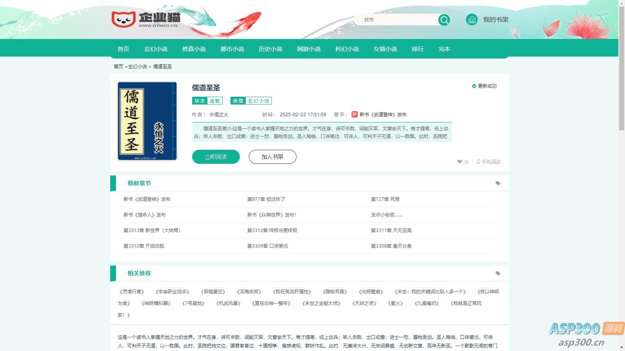The height and width of the screenshot is (351, 625).
Task: Open 发点小秘密...... chapter
Action: (387, 215)
